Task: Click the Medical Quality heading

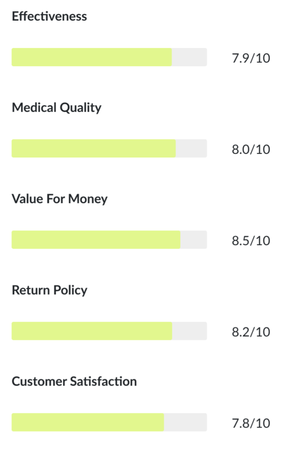Action: [57, 108]
